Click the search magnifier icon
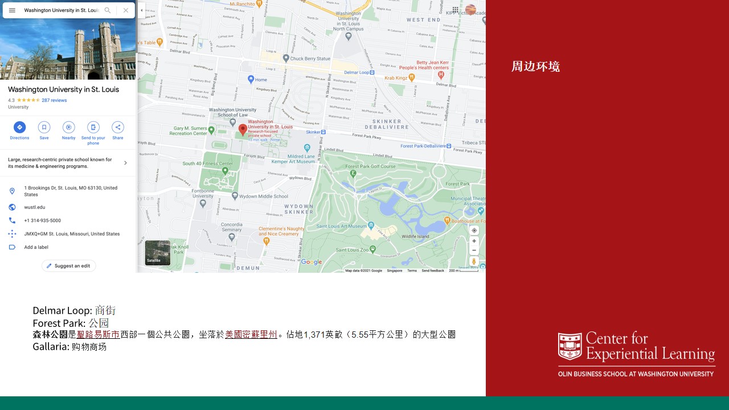This screenshot has width=729, height=410. (108, 10)
